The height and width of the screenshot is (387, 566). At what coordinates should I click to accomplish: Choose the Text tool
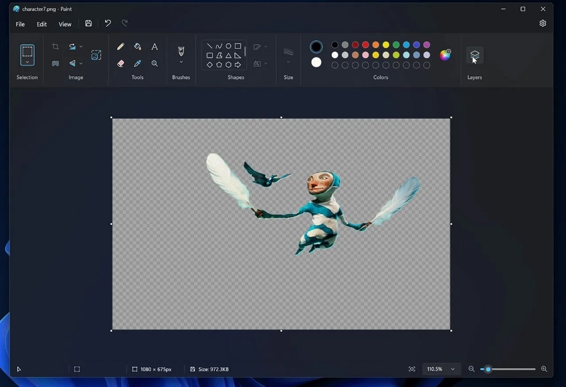click(155, 47)
